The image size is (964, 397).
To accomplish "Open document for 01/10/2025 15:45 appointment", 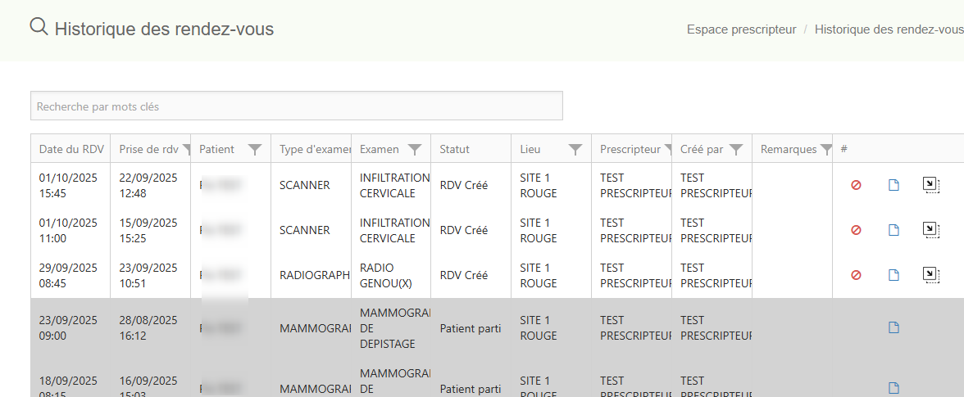I will (894, 185).
